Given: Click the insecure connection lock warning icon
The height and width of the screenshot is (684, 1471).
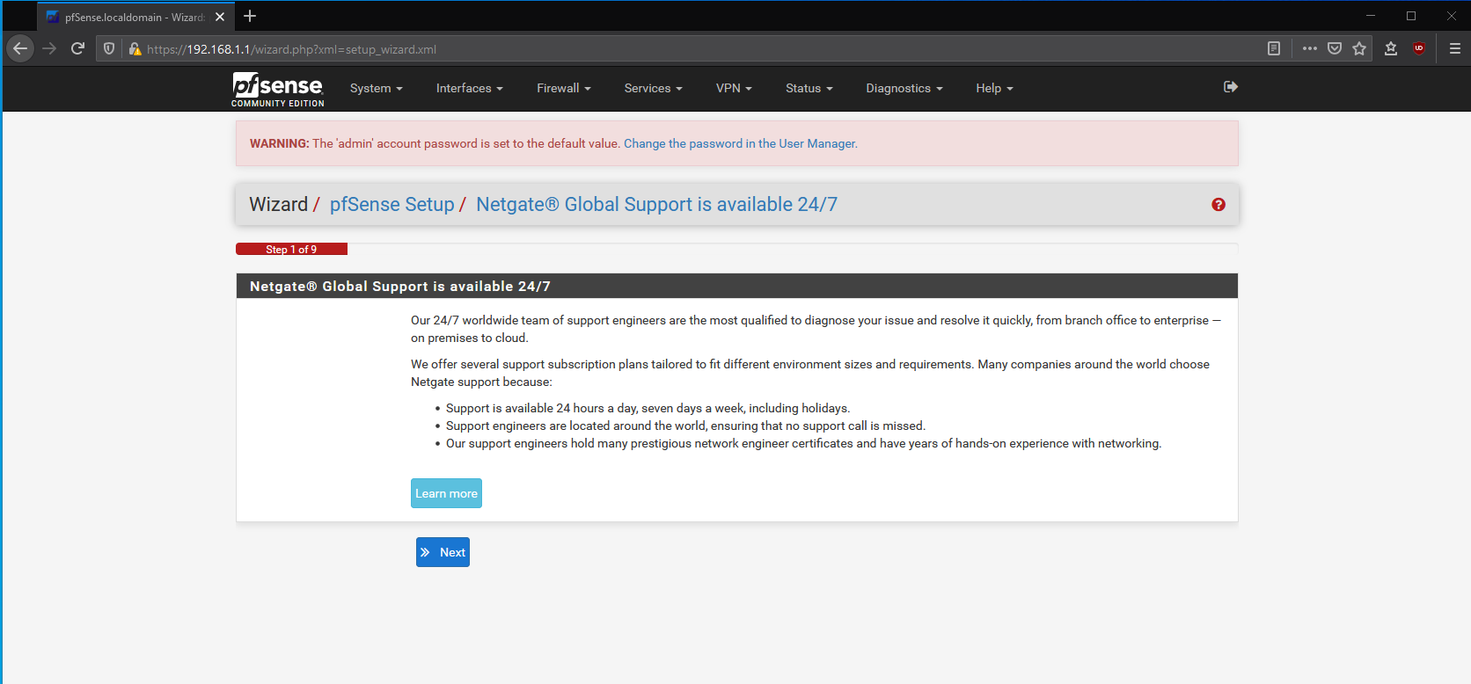Looking at the screenshot, I should (x=135, y=49).
